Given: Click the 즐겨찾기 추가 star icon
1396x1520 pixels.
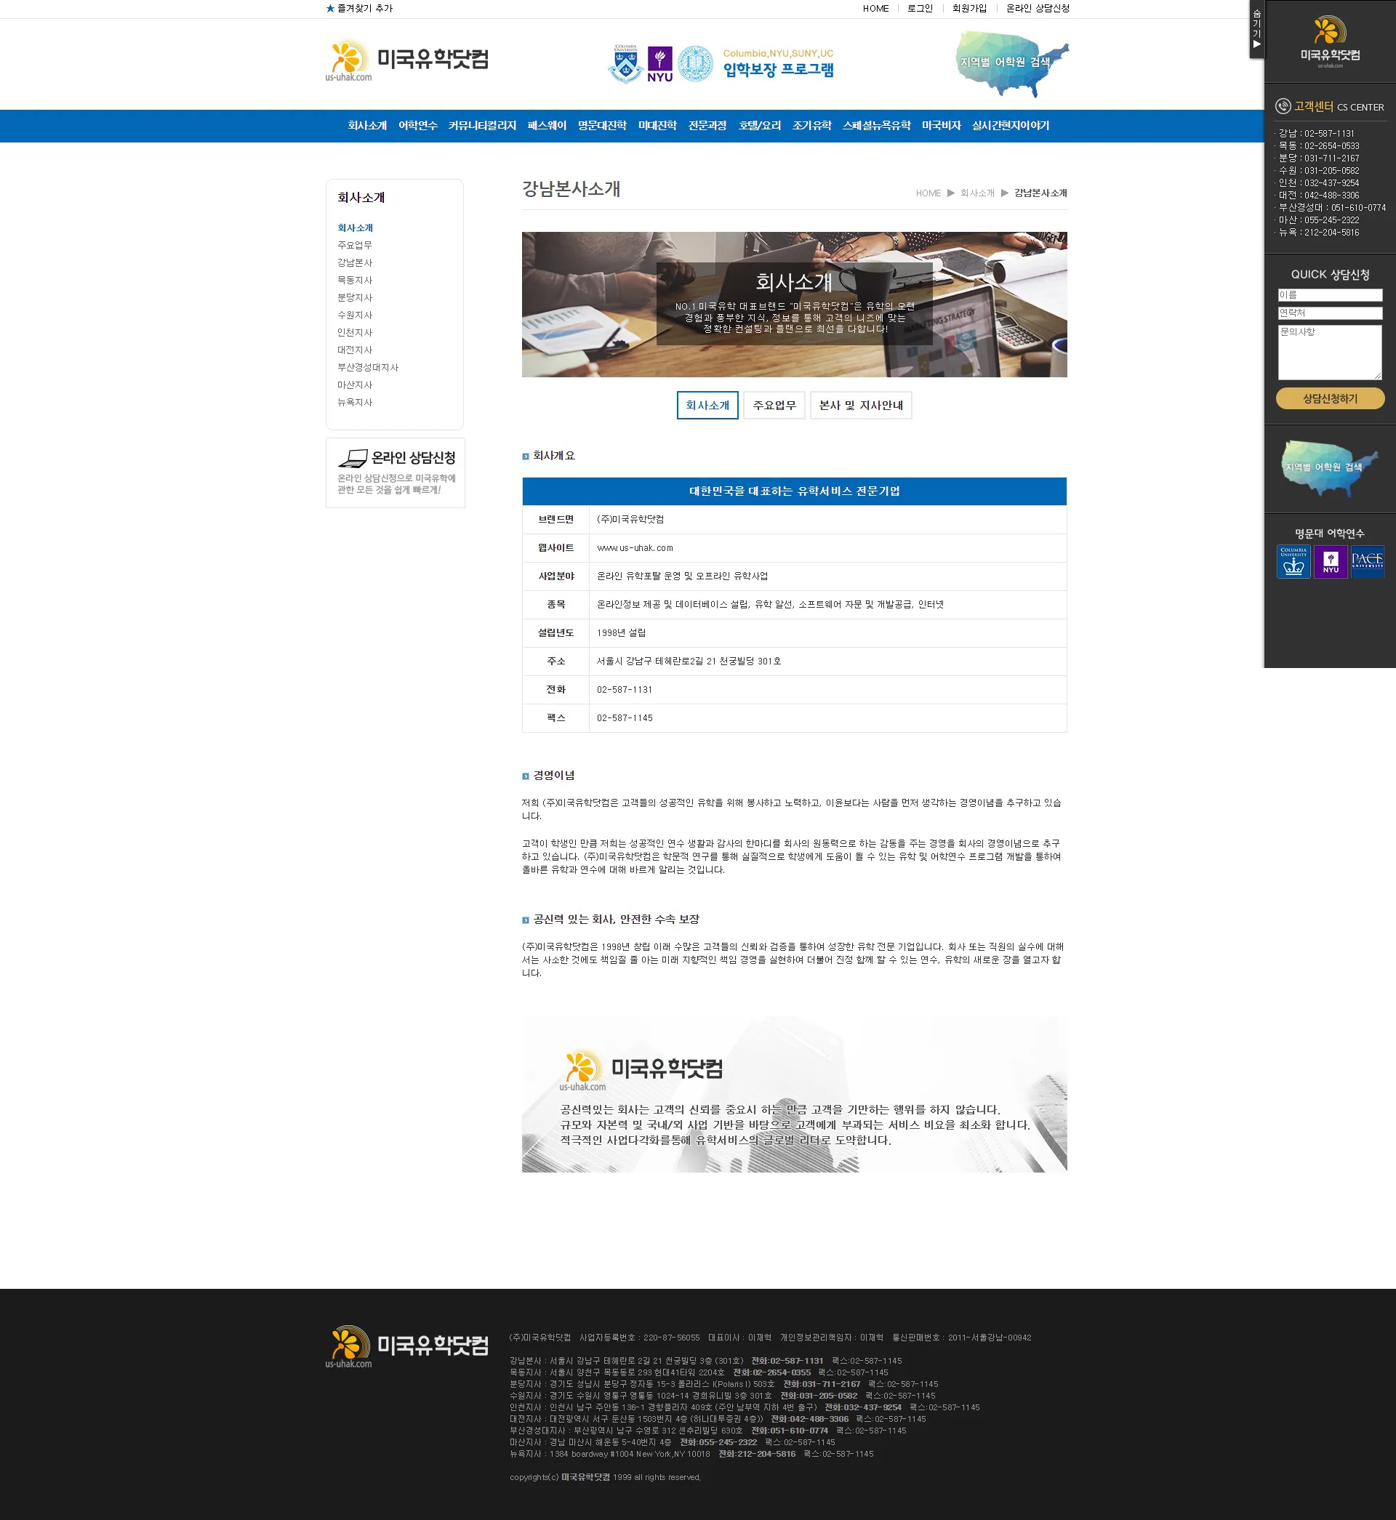Looking at the screenshot, I should pyautogui.click(x=330, y=8).
